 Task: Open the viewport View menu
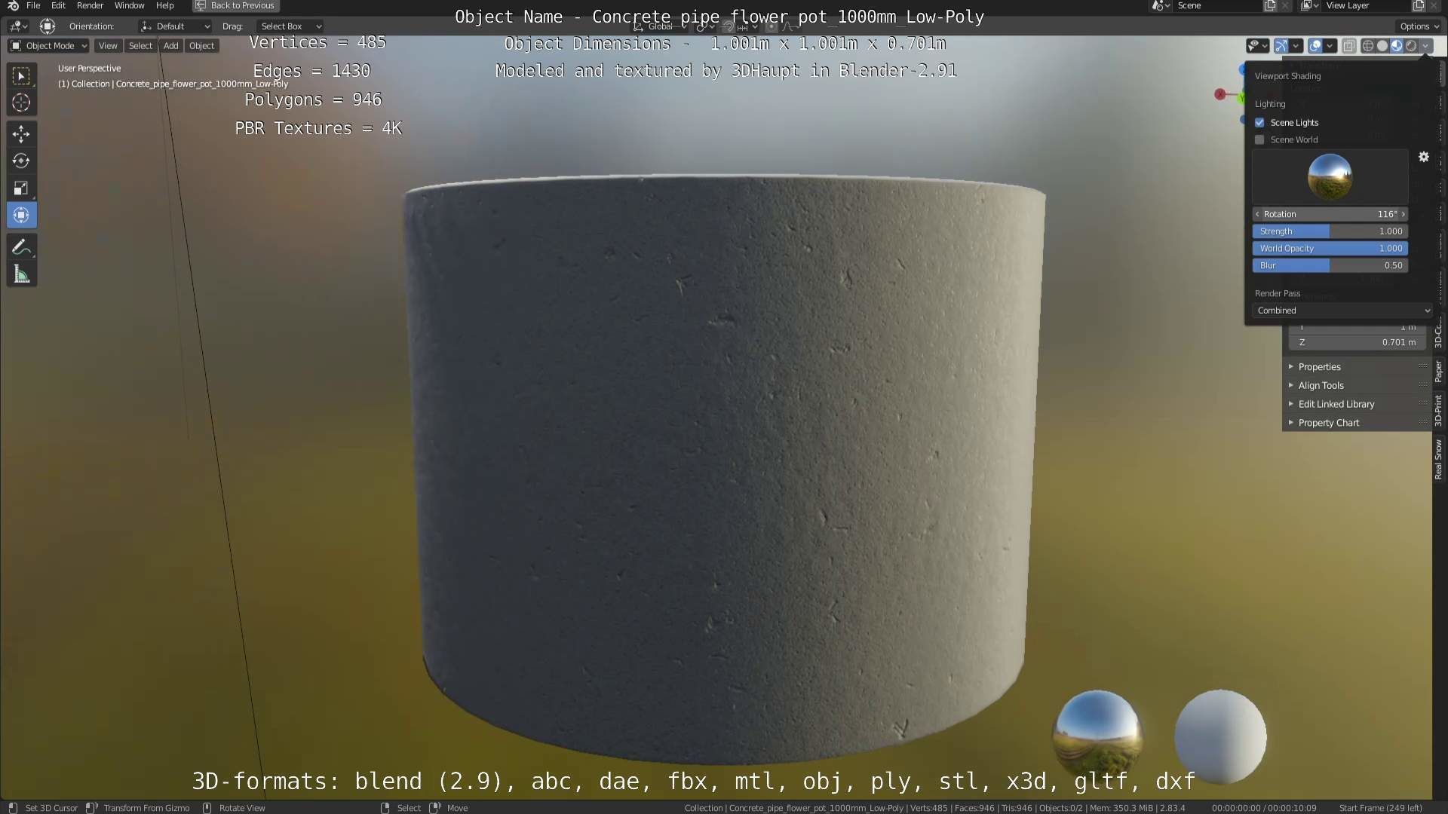108,46
